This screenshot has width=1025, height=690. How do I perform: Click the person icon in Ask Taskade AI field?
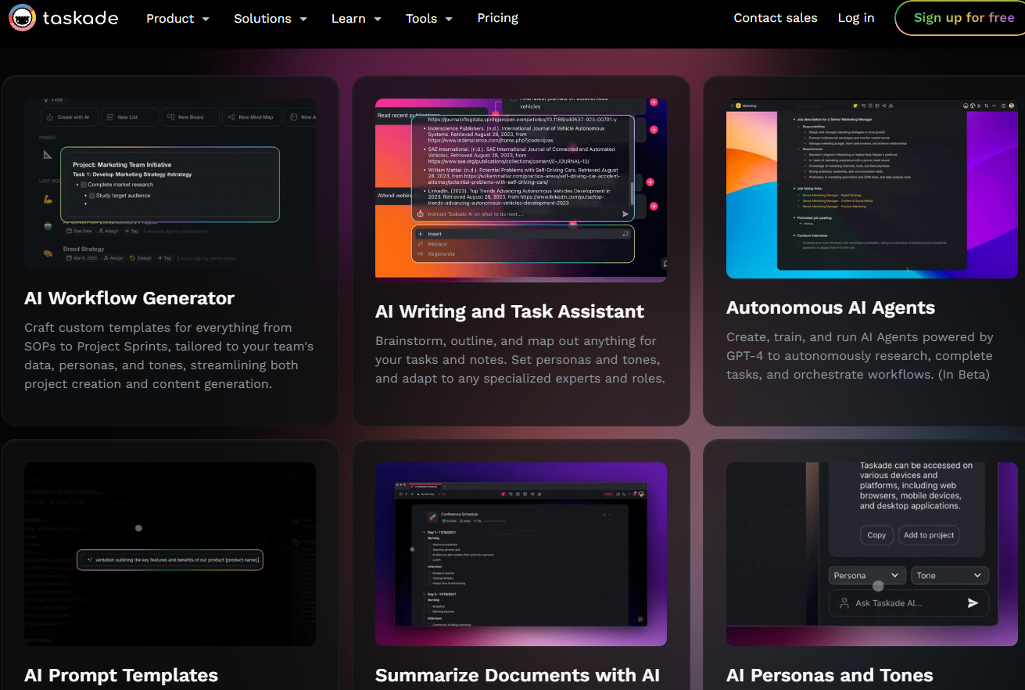[844, 603]
